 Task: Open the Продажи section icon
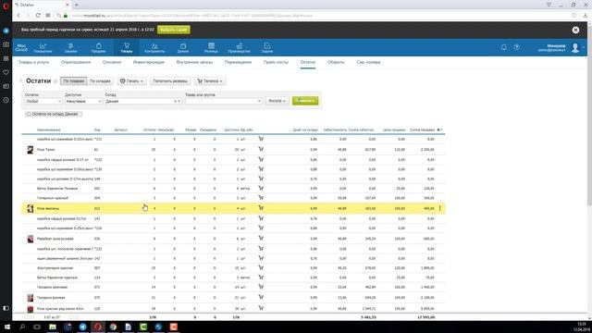point(99,47)
